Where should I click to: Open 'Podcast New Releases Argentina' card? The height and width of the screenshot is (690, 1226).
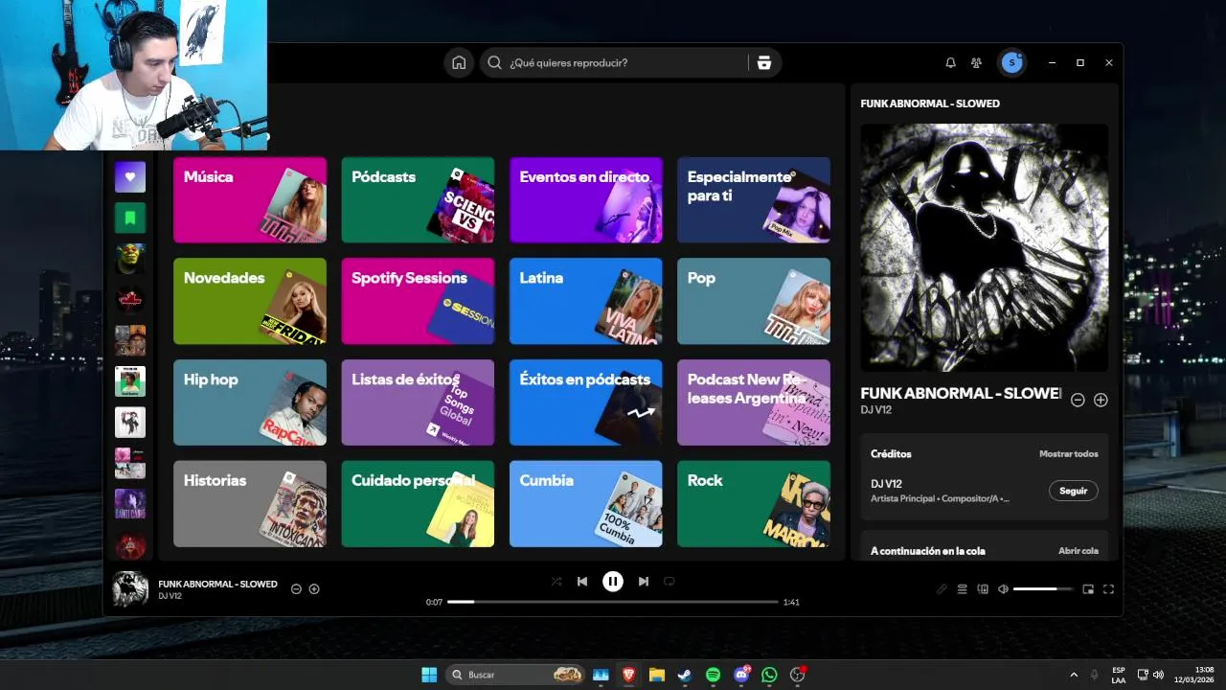click(754, 402)
